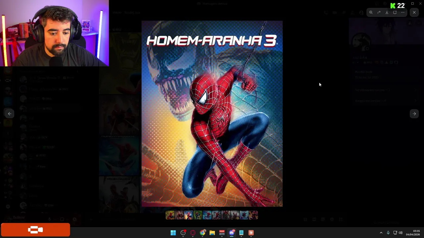Click the Homem-Aranha 3 poster image
The image size is (424, 238).
[x=212, y=114]
